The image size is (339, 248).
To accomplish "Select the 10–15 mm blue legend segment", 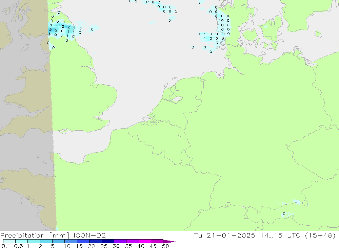I will [x=71, y=241].
